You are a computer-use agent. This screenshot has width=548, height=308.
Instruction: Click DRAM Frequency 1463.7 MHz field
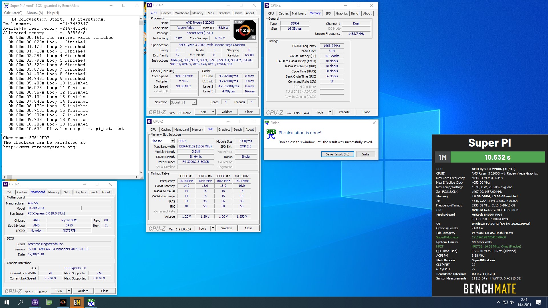(x=332, y=46)
